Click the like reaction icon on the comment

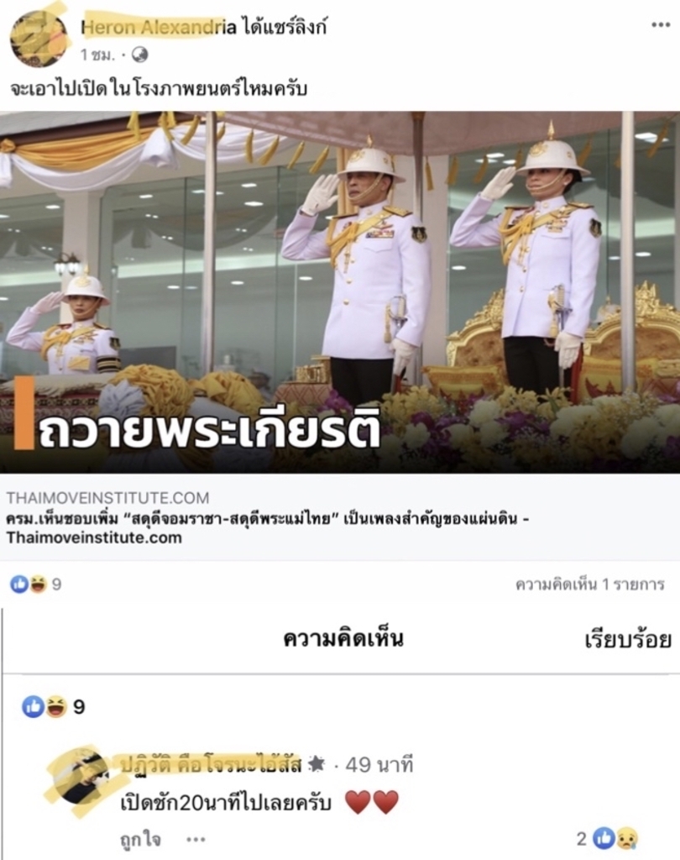click(x=604, y=838)
